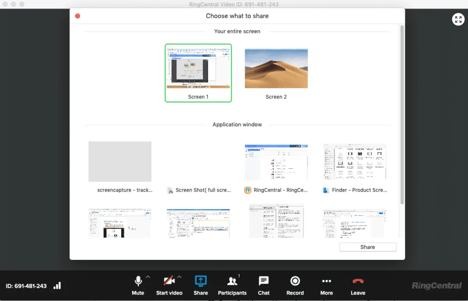The height and width of the screenshot is (301, 468).
Task: Expand the audio options arrow beside Mute
Action: pos(148,277)
